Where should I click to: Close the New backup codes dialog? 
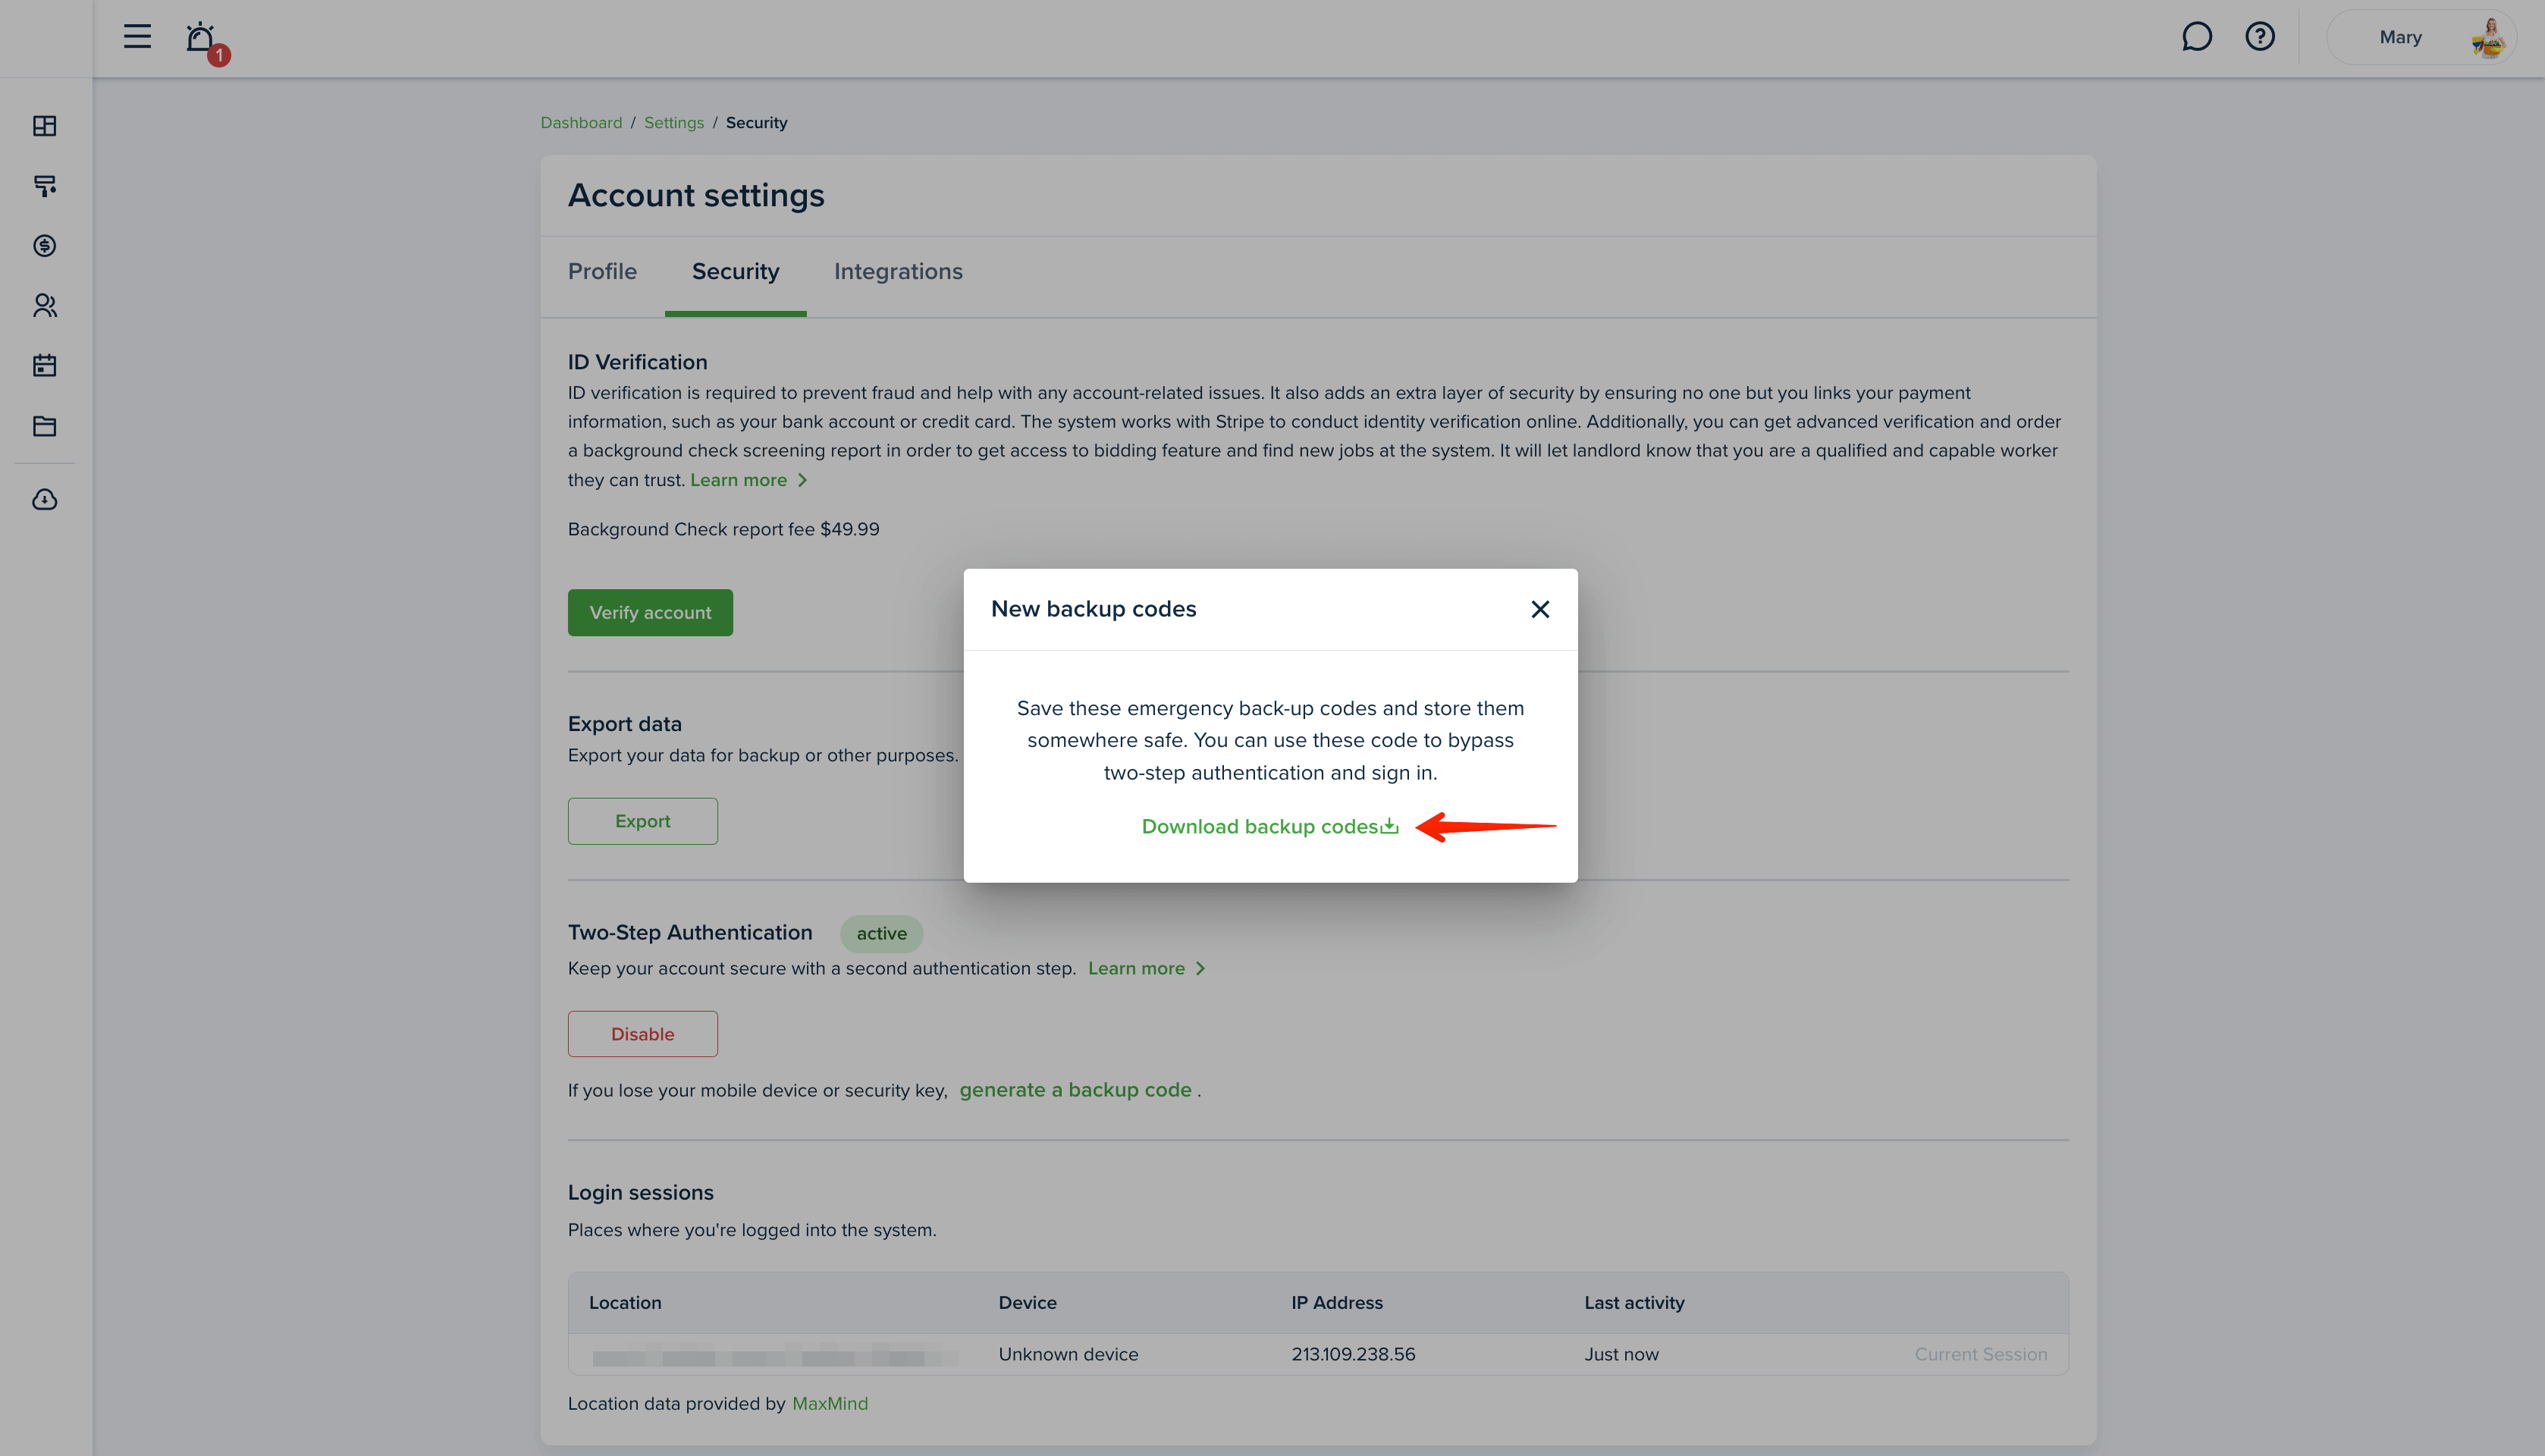point(1540,609)
